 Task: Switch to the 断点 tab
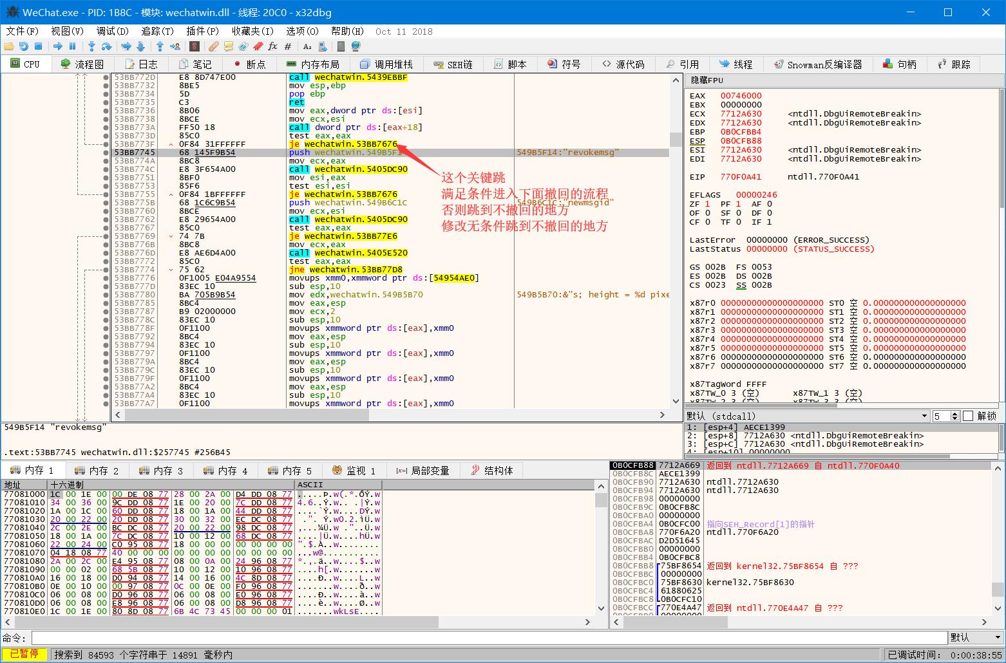point(249,64)
